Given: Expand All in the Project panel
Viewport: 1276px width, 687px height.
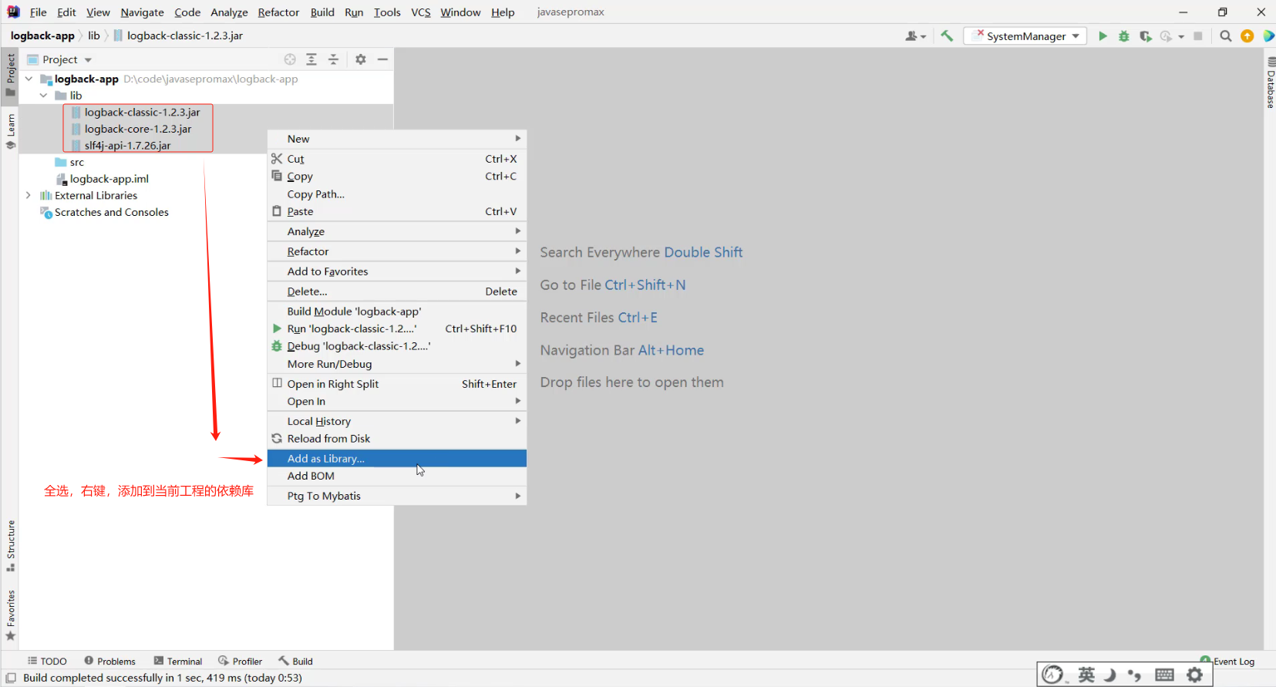Looking at the screenshot, I should 311,59.
